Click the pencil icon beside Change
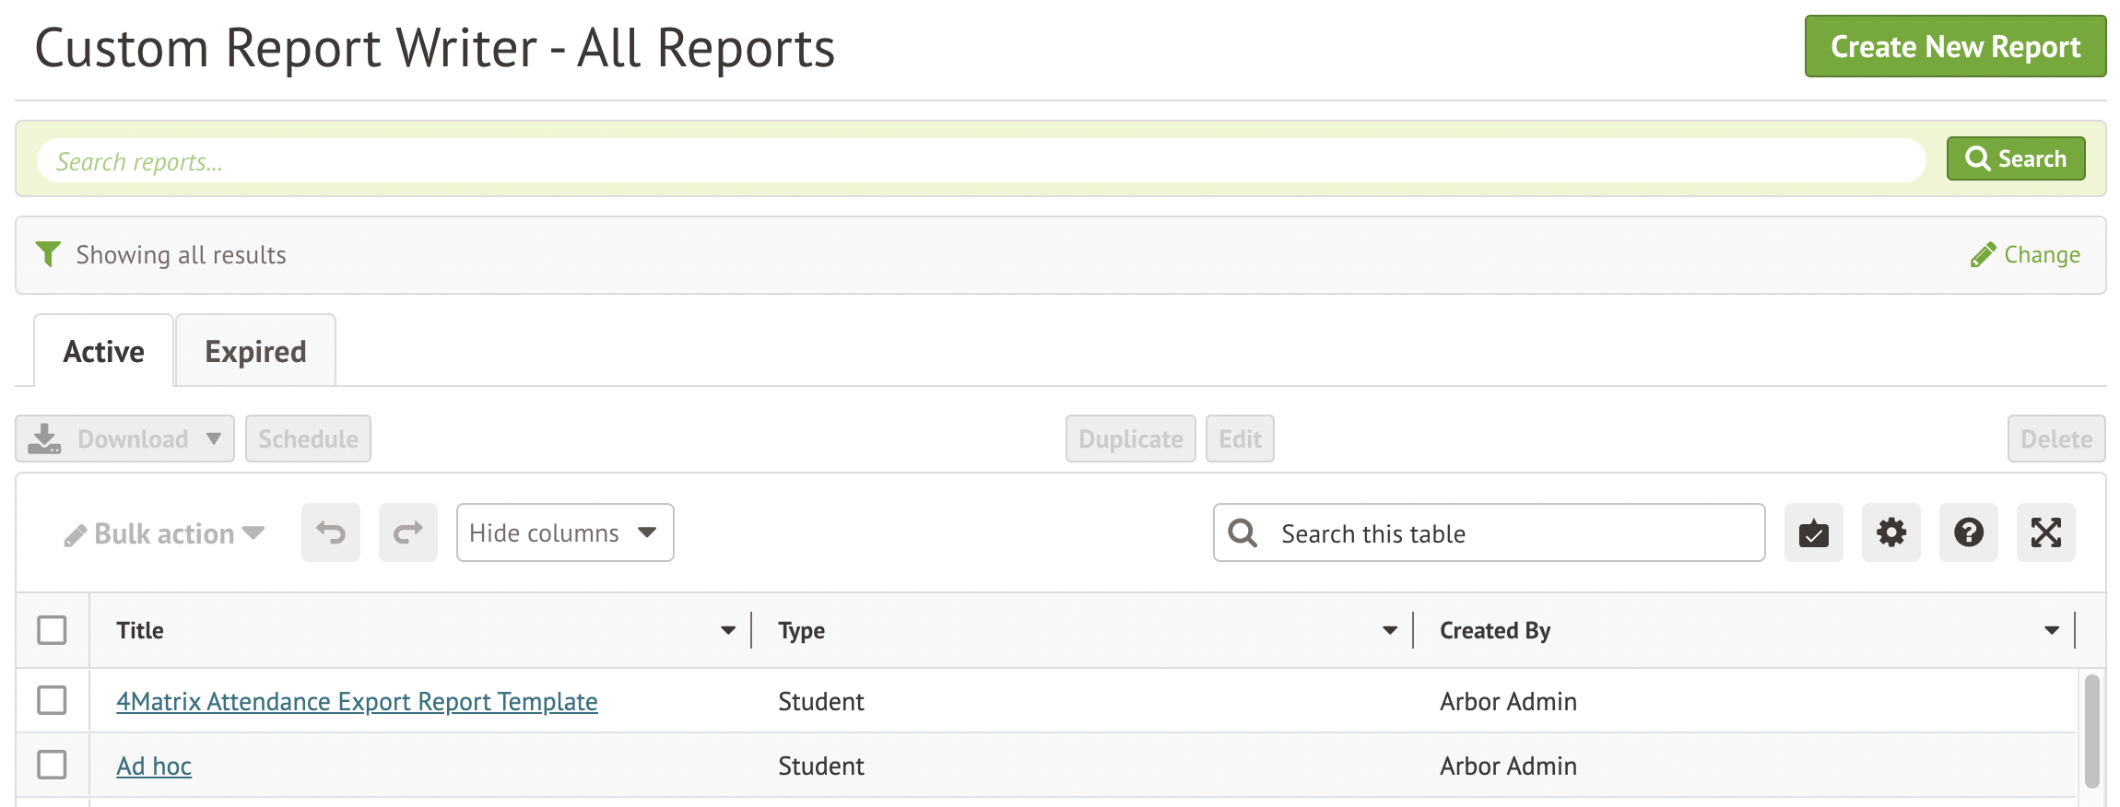The image size is (2120, 807). (x=1983, y=255)
